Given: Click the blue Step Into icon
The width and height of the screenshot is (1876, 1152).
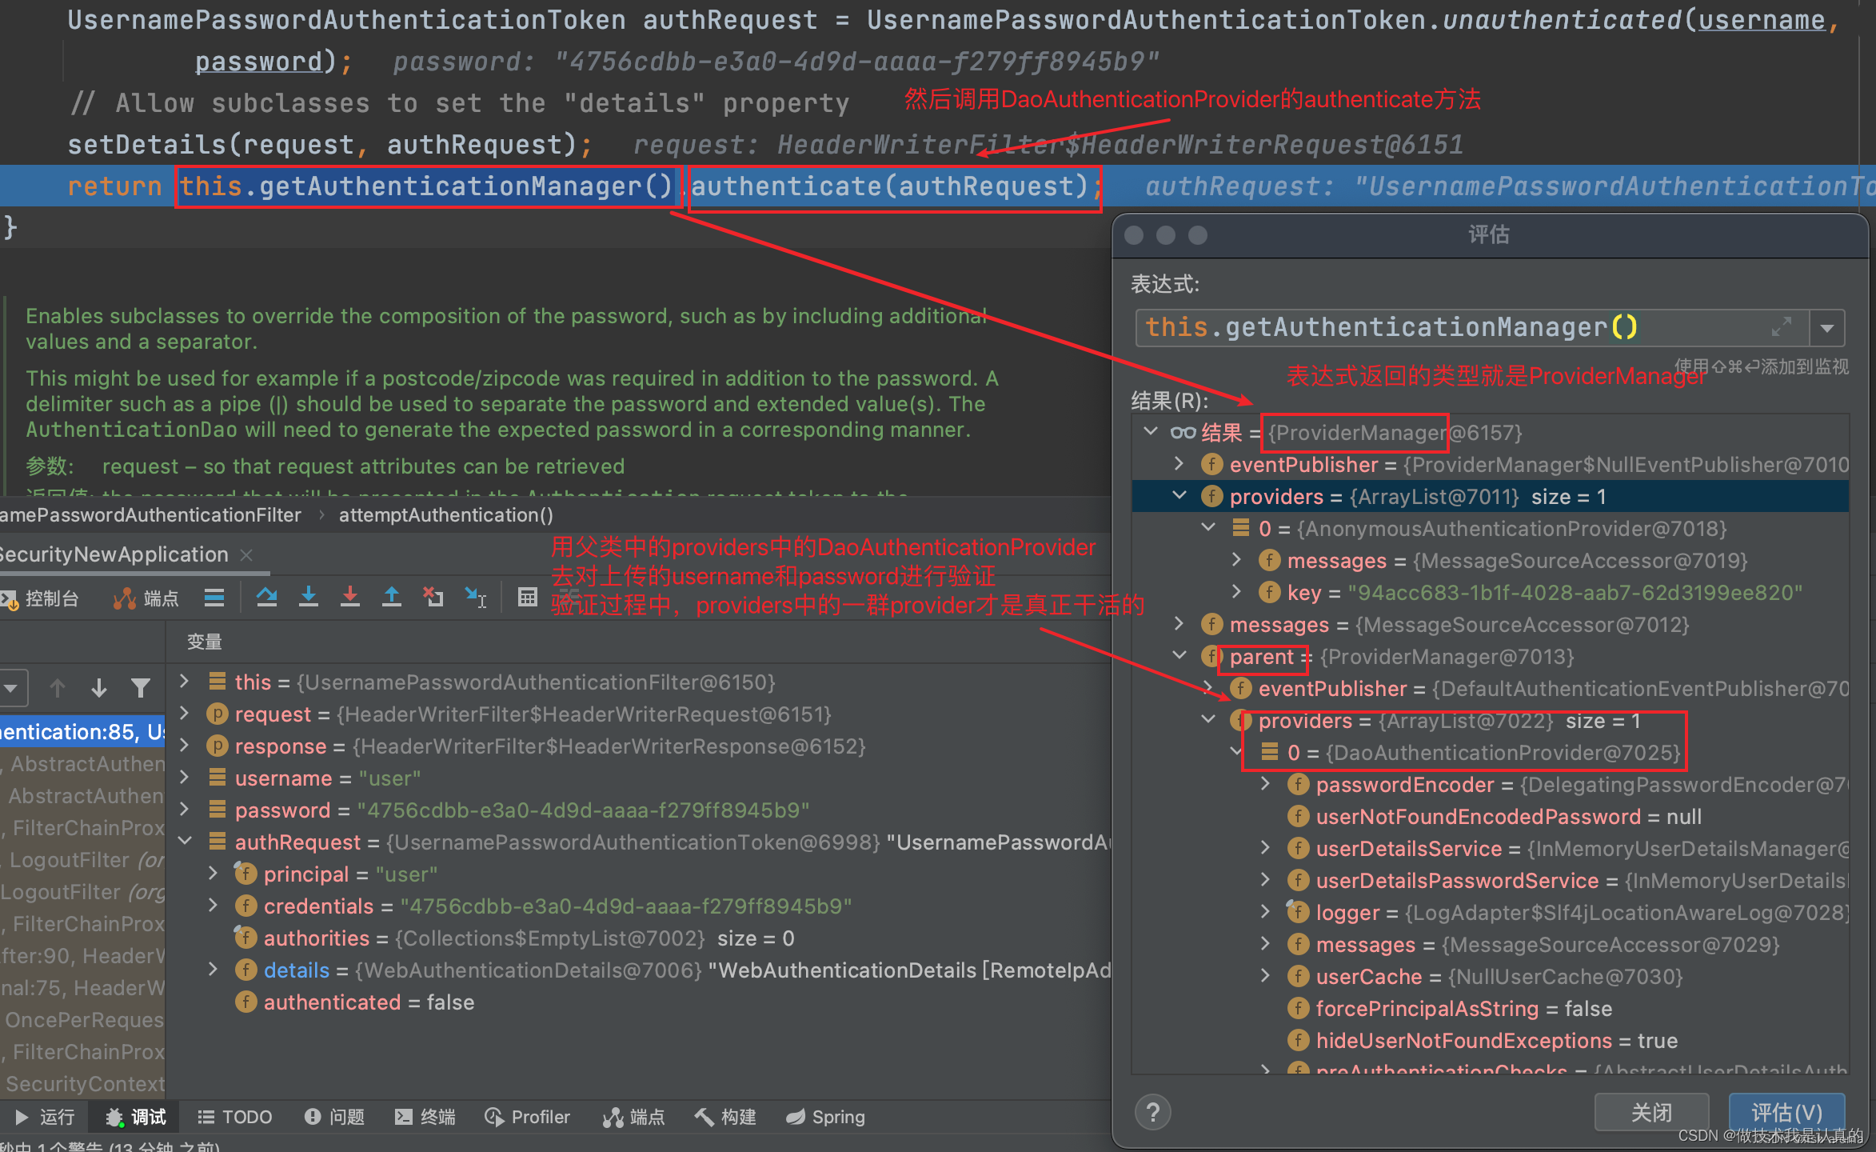Looking at the screenshot, I should tap(308, 597).
